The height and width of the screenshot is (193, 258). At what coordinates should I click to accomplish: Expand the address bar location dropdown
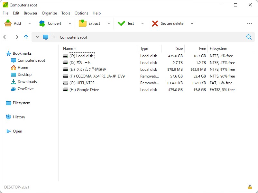pyautogui.click(x=37, y=37)
